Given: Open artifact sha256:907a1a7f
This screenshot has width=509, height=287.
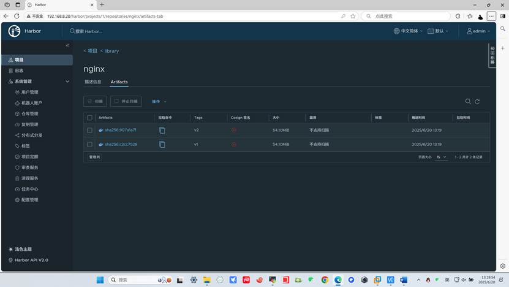Looking at the screenshot, I should tap(121, 130).
